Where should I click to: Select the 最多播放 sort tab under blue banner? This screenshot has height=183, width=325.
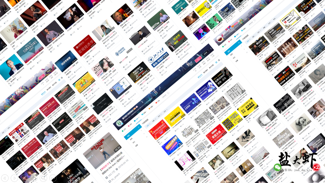click(x=206, y=72)
